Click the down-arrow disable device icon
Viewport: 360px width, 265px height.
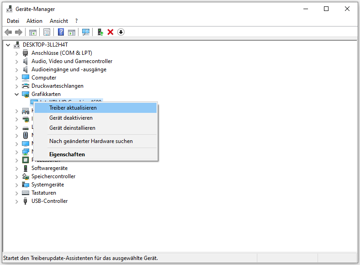[x=121, y=32]
